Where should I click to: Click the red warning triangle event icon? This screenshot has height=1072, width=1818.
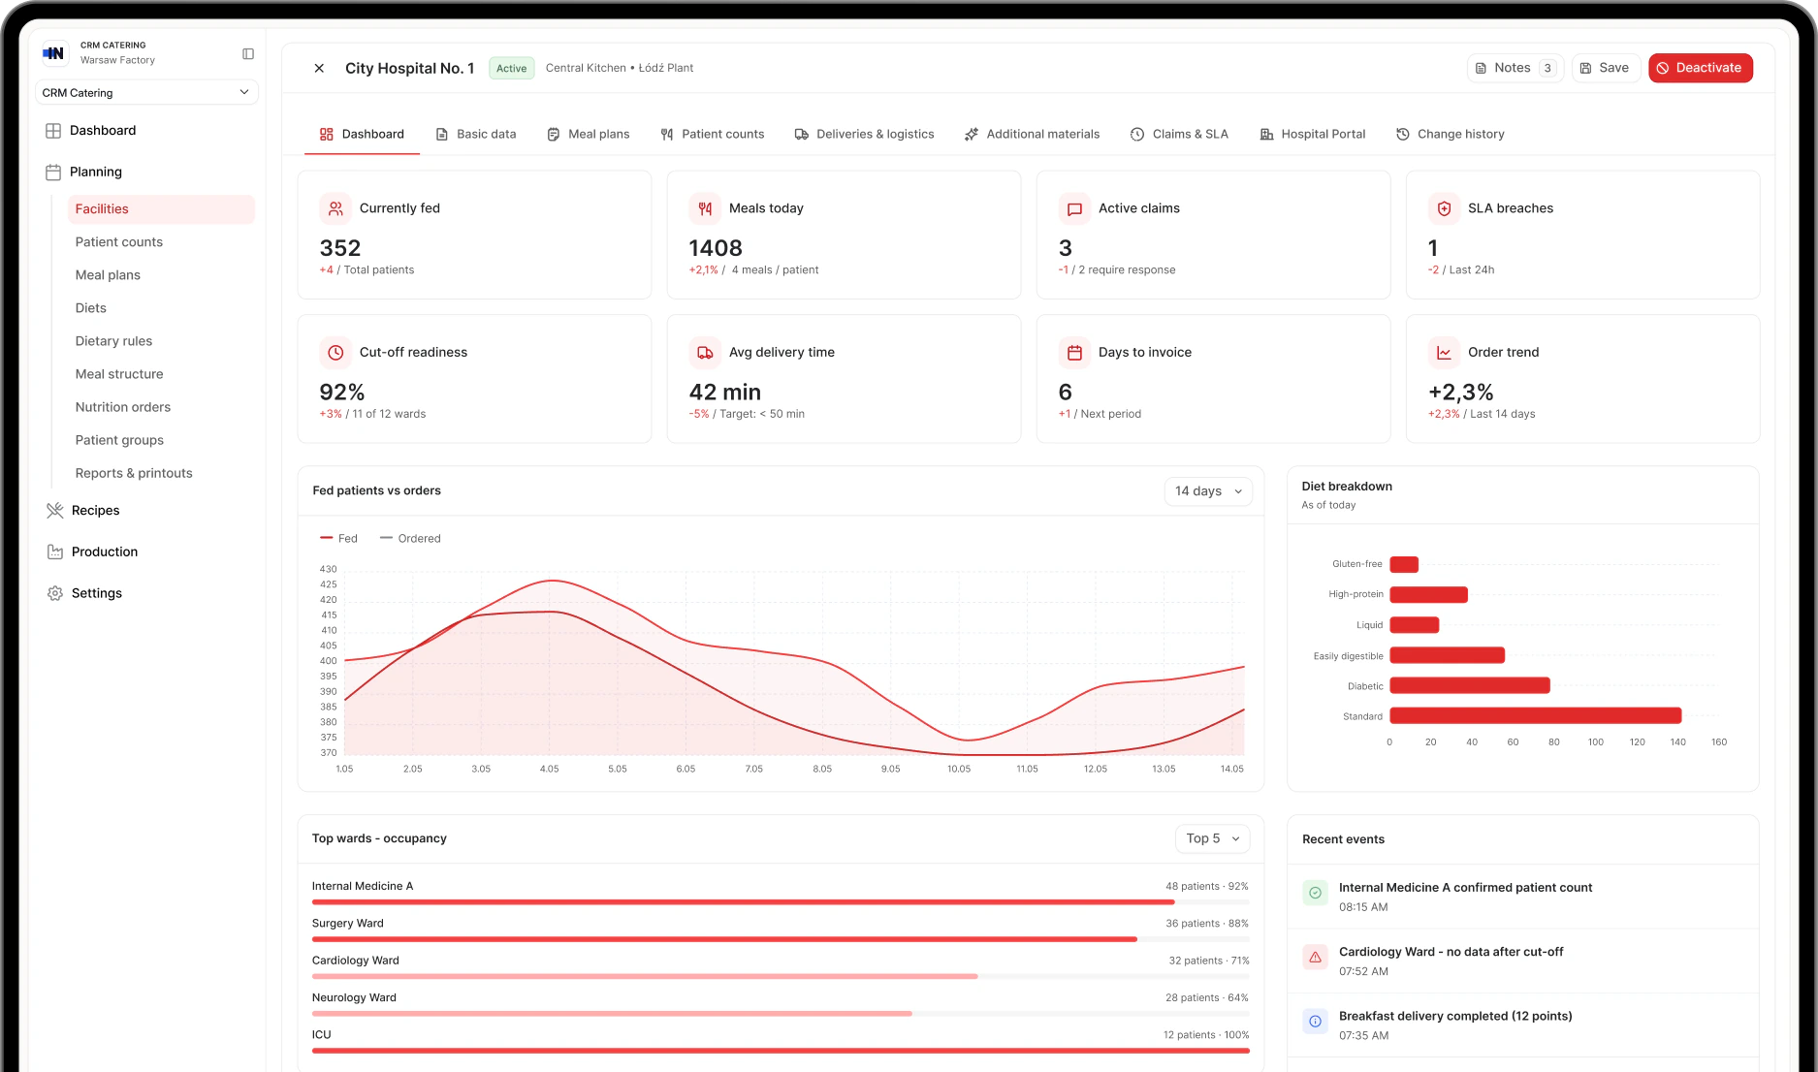(1315, 958)
